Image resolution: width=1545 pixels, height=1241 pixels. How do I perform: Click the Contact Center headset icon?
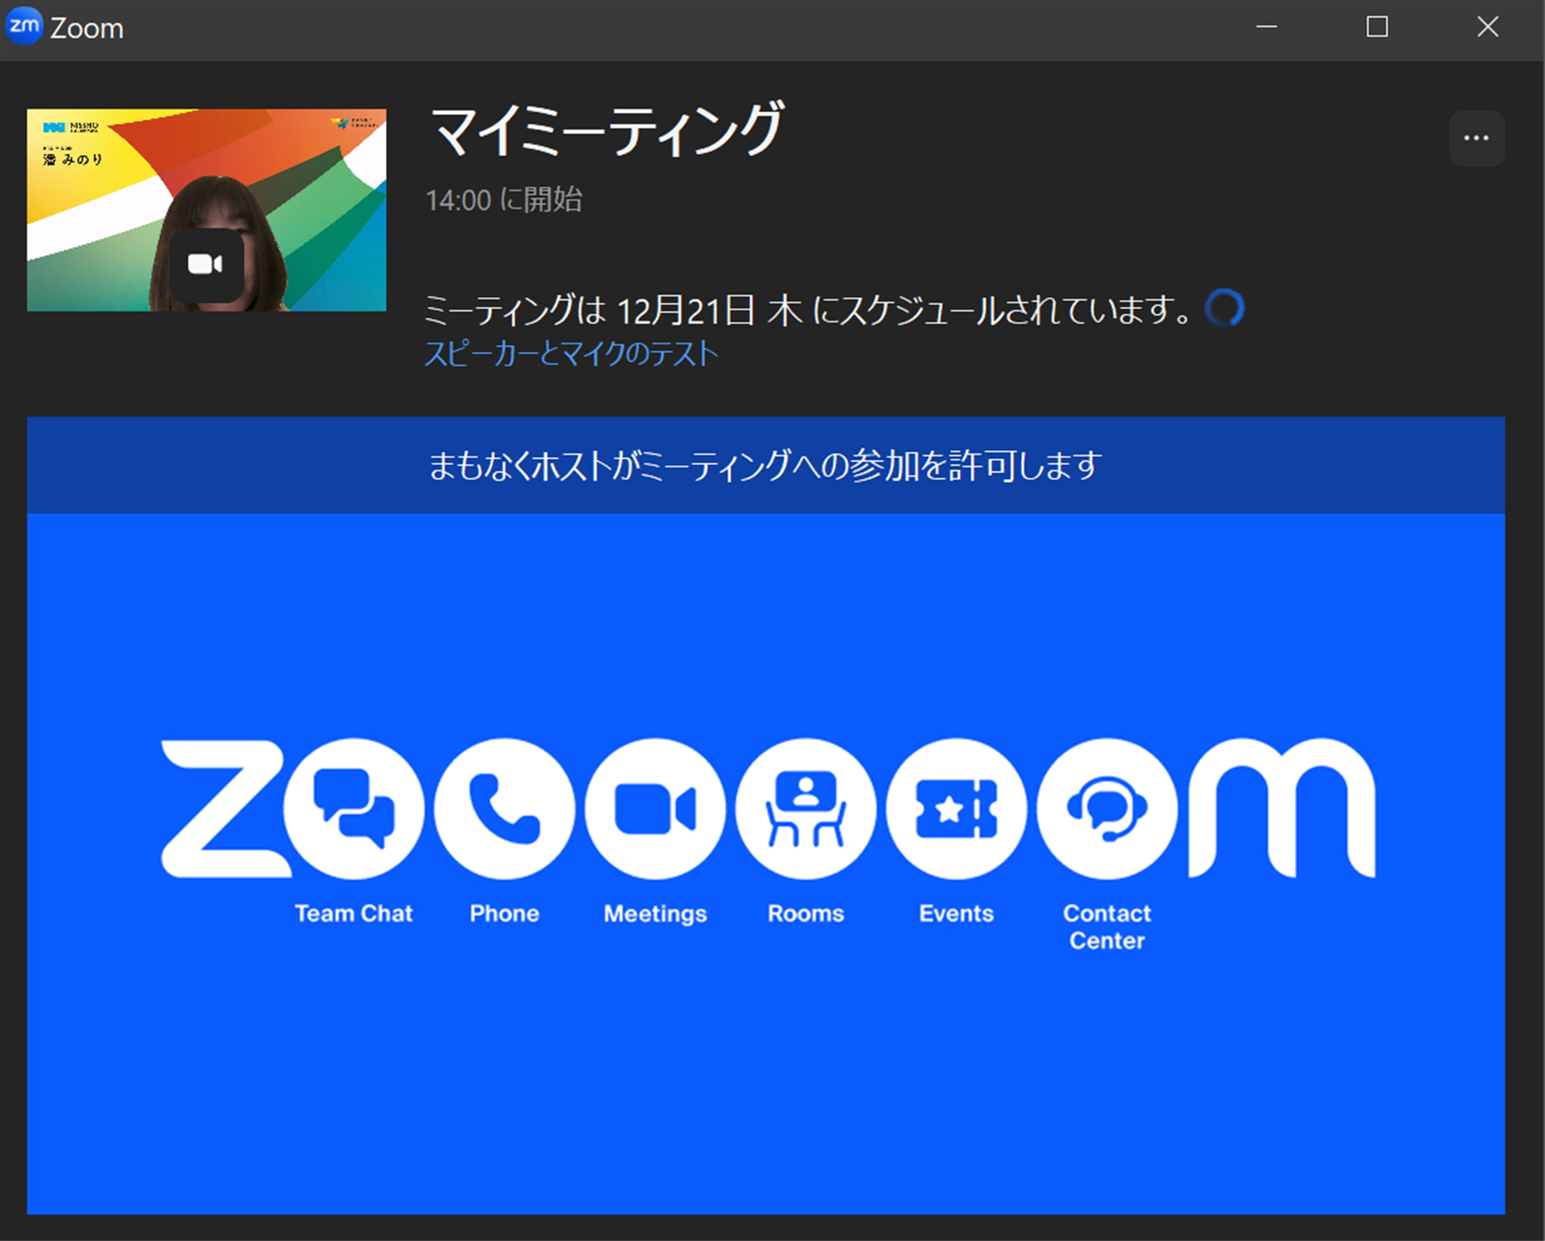pos(1107,808)
